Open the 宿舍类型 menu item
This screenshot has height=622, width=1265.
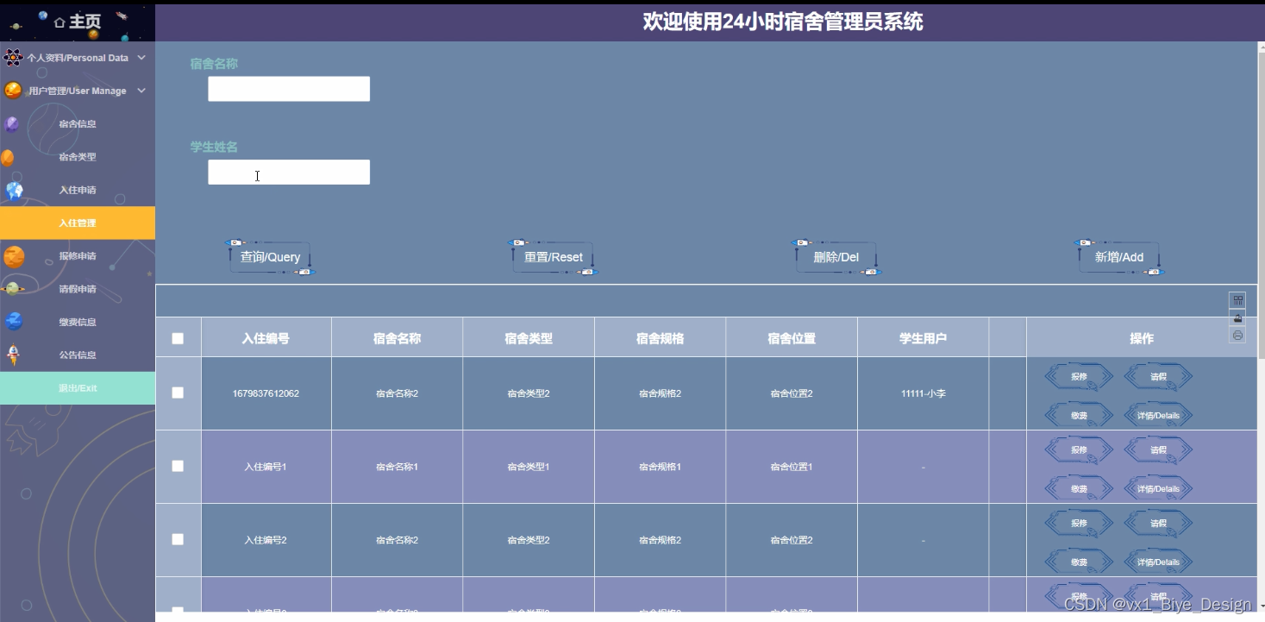point(78,157)
